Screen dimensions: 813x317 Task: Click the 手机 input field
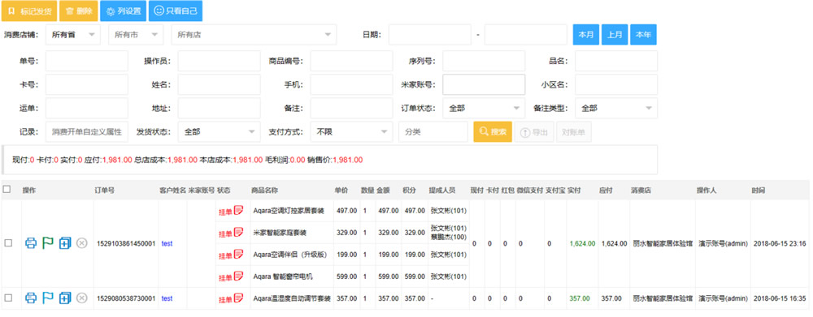coord(351,84)
